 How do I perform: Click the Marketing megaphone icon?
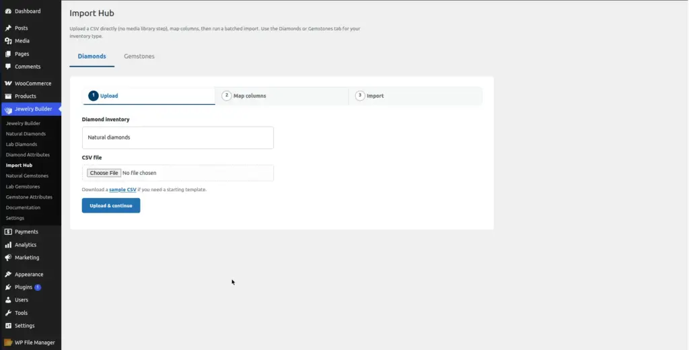point(8,257)
